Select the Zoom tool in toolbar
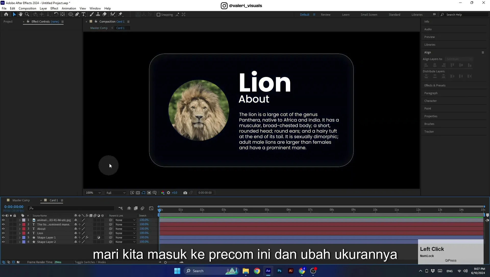The width and height of the screenshot is (490, 277). (x=27, y=15)
